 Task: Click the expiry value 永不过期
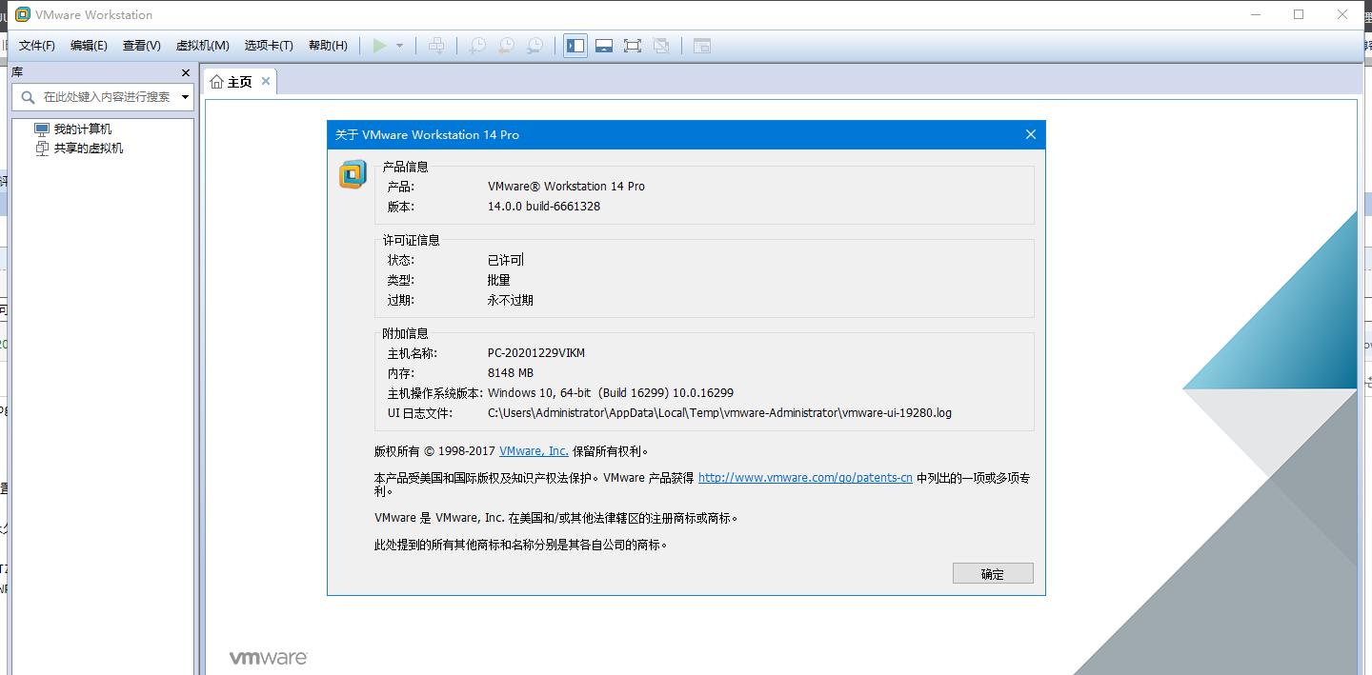coord(511,300)
